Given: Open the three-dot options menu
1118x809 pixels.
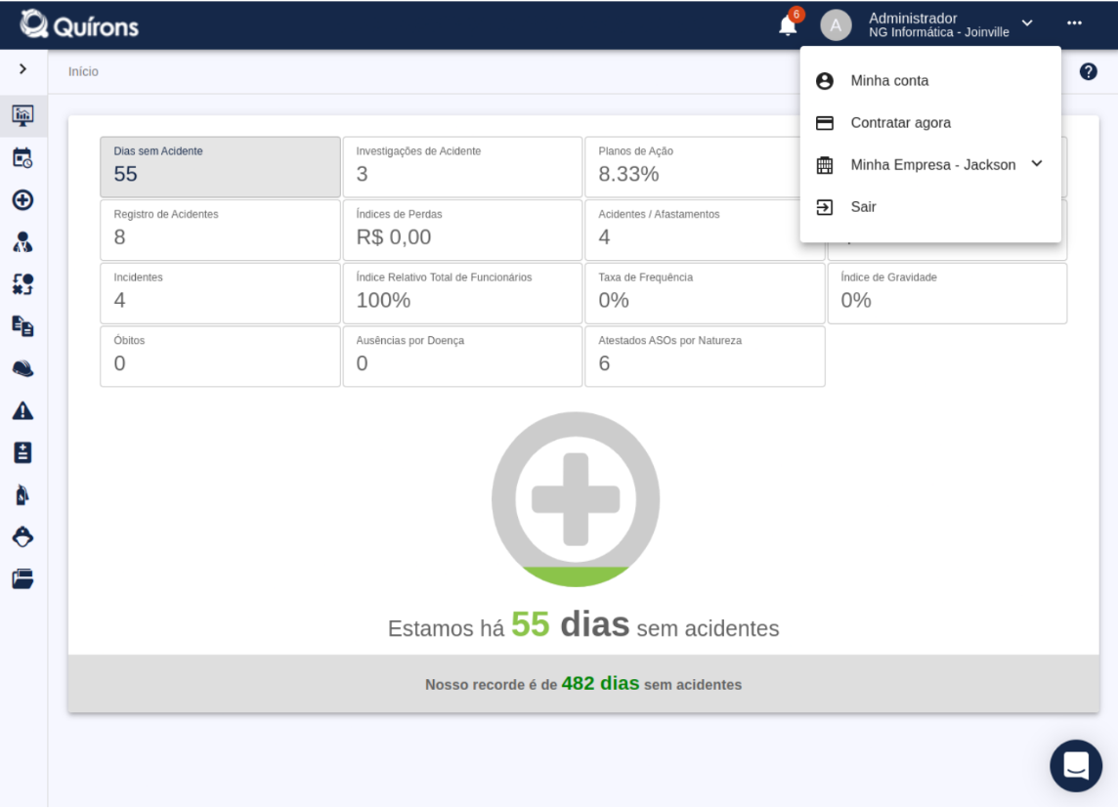Looking at the screenshot, I should (1074, 23).
